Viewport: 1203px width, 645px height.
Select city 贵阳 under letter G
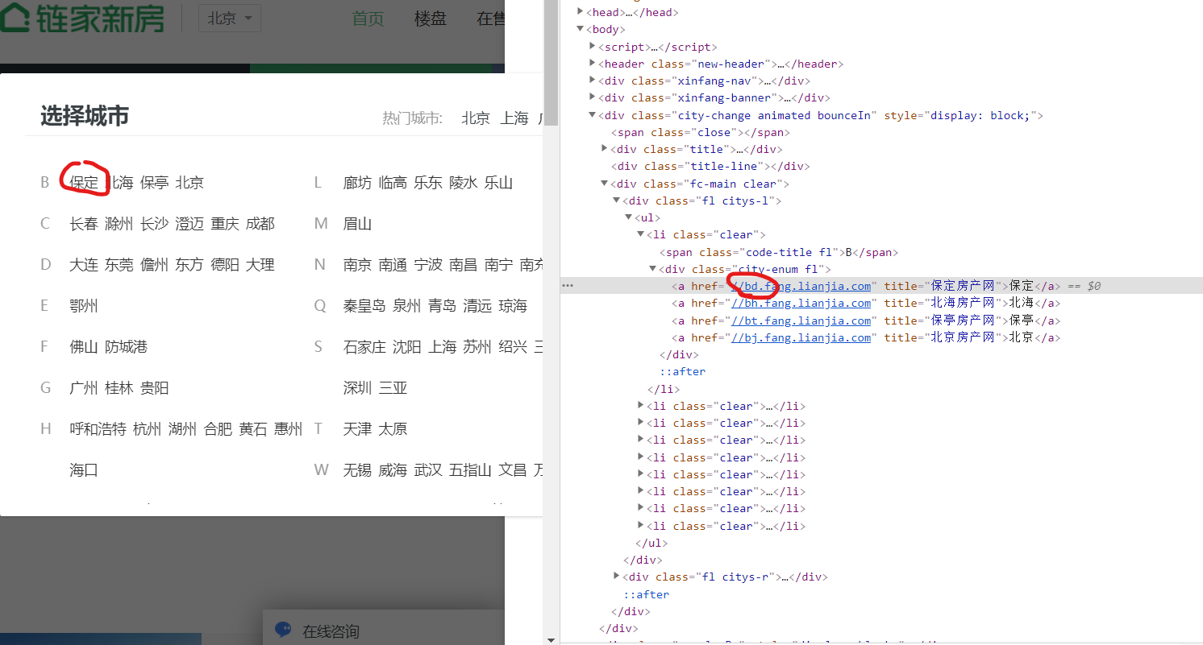154,388
